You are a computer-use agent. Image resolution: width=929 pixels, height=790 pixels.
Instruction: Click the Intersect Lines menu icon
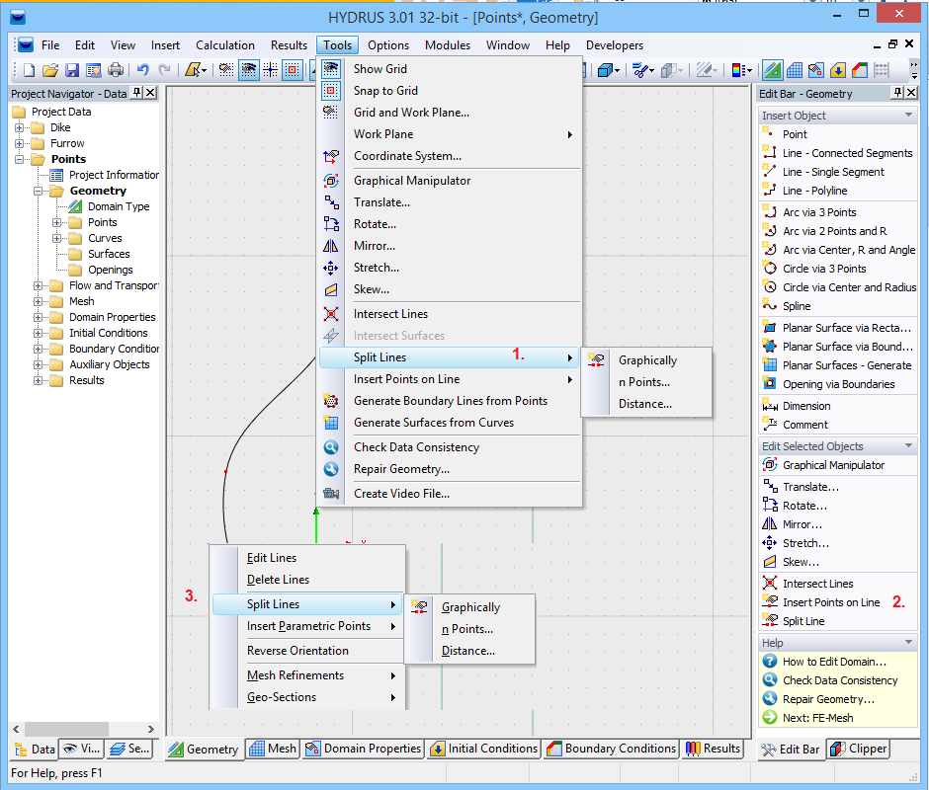click(331, 314)
